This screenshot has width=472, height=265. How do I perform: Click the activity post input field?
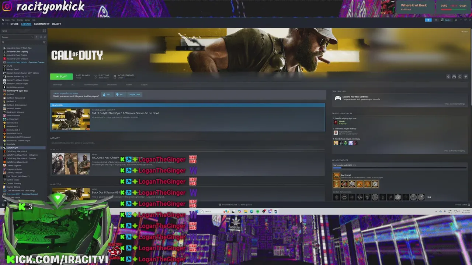tap(187, 143)
